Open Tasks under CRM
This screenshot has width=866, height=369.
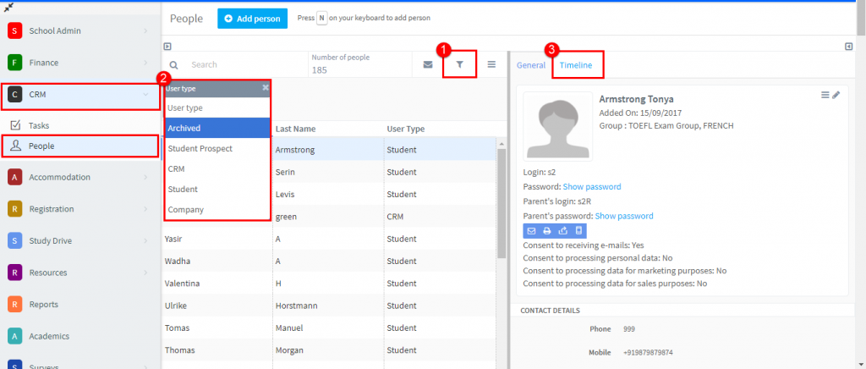(39, 125)
